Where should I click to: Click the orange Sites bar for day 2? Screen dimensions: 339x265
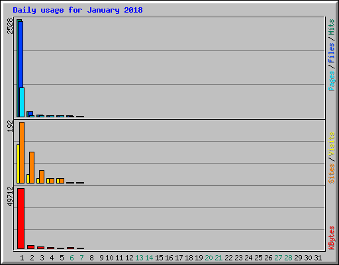coord(32,168)
